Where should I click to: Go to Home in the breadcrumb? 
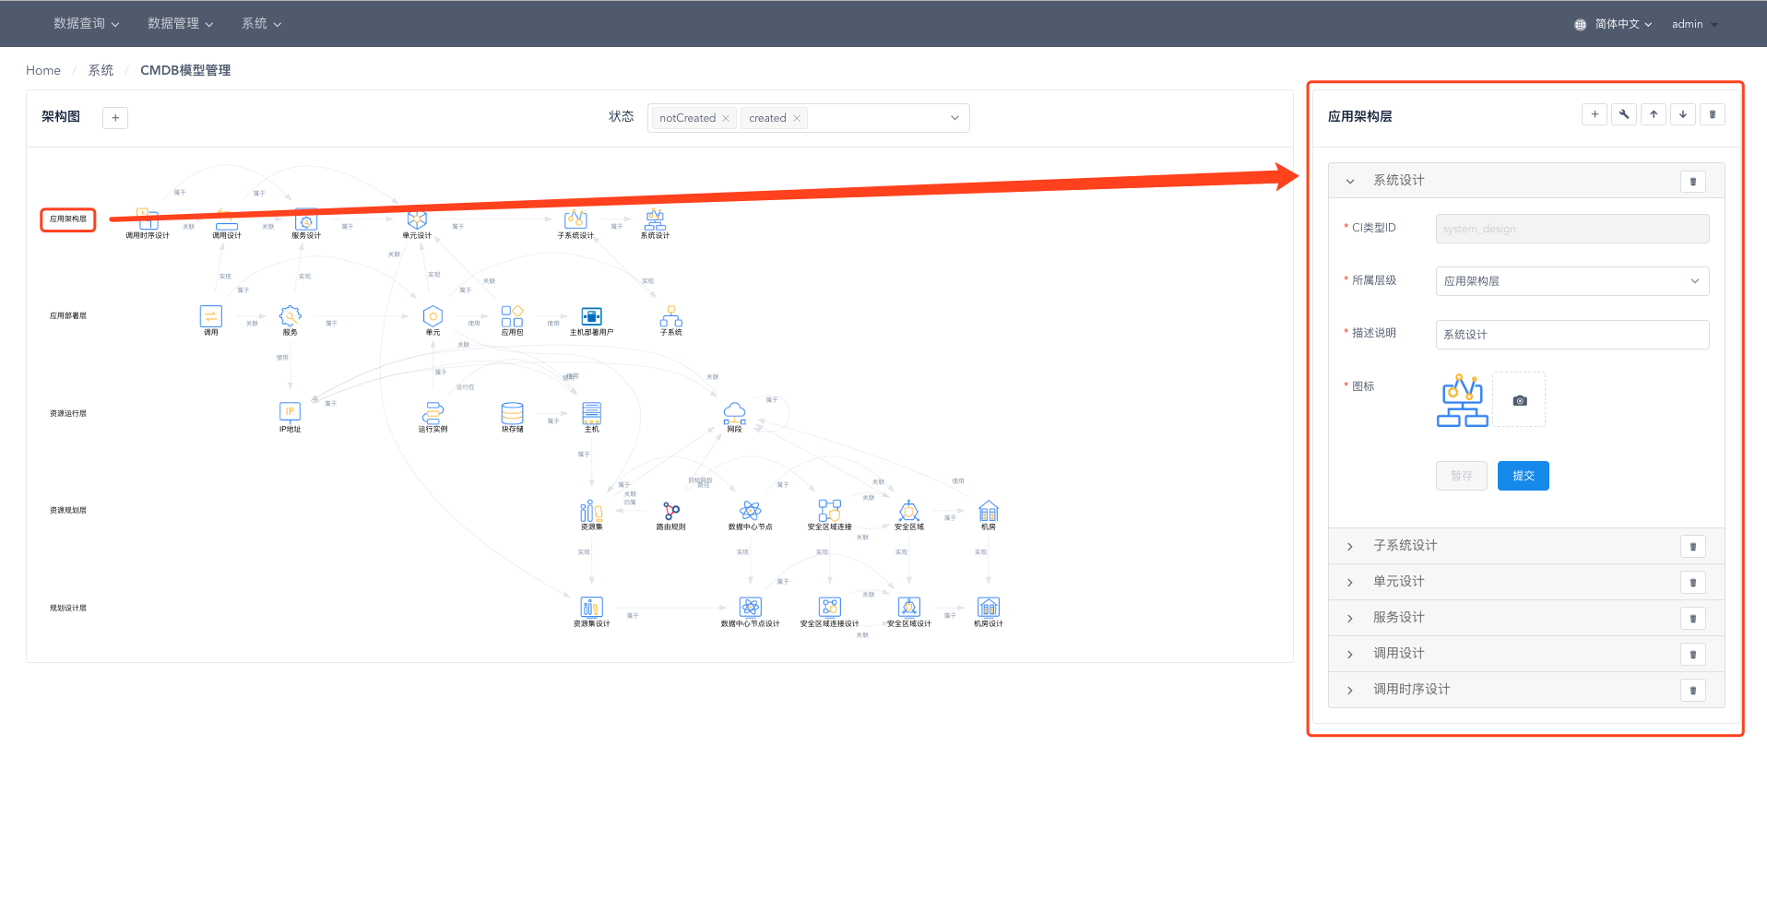[x=43, y=70]
